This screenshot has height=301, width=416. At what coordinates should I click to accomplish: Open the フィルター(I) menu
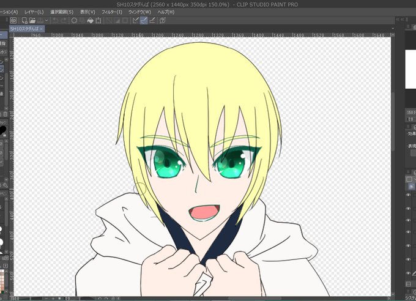click(x=112, y=12)
